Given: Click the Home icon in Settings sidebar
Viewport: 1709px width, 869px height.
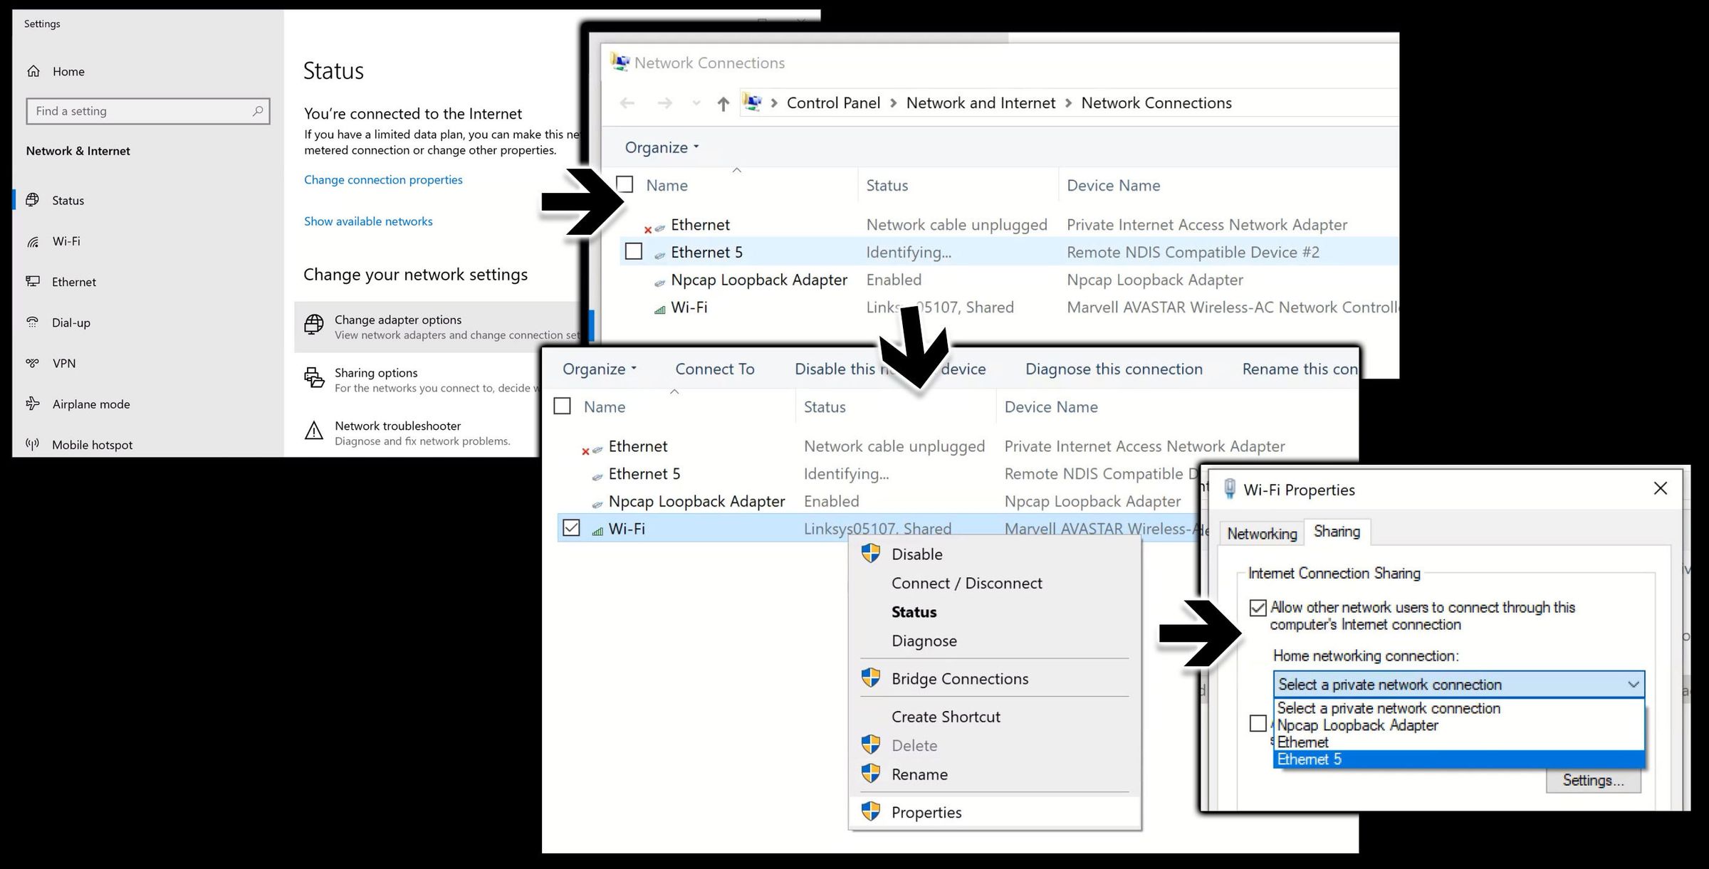Looking at the screenshot, I should click(33, 71).
